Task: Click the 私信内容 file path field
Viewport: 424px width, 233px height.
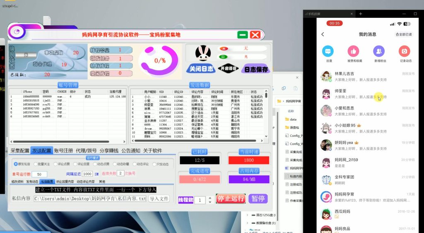Action: click(x=90, y=199)
